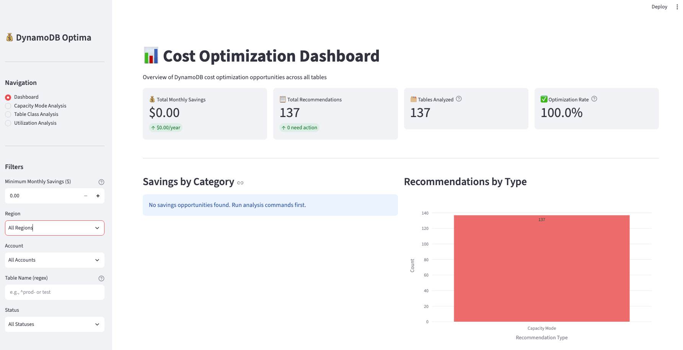Click the 'Recommendations by Type' heading
Image resolution: width=683 pixels, height=350 pixels.
coord(465,182)
